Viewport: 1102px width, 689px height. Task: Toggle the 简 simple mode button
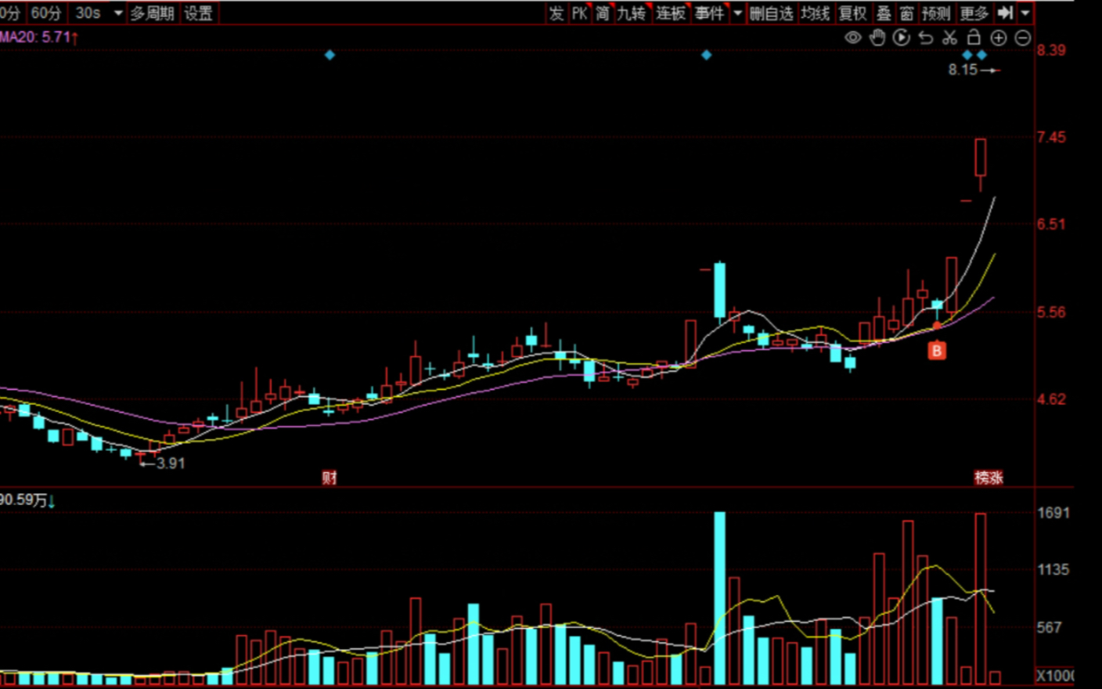pos(603,13)
